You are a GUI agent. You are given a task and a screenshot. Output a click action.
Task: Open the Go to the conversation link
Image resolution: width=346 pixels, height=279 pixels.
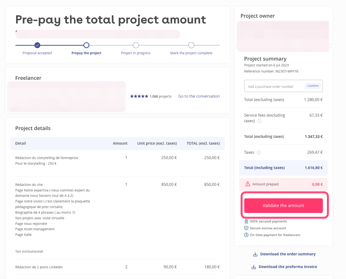pos(199,96)
